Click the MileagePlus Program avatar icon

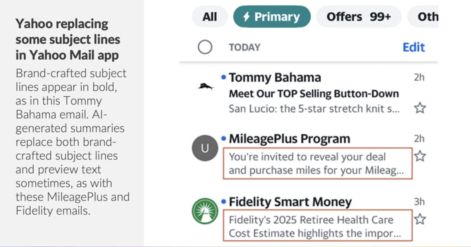205,148
